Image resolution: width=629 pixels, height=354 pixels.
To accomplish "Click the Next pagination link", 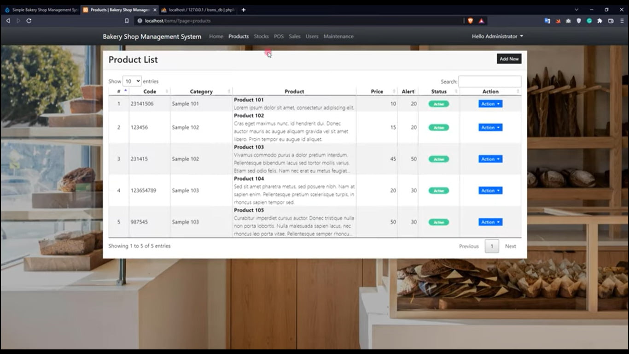I will click(x=510, y=246).
